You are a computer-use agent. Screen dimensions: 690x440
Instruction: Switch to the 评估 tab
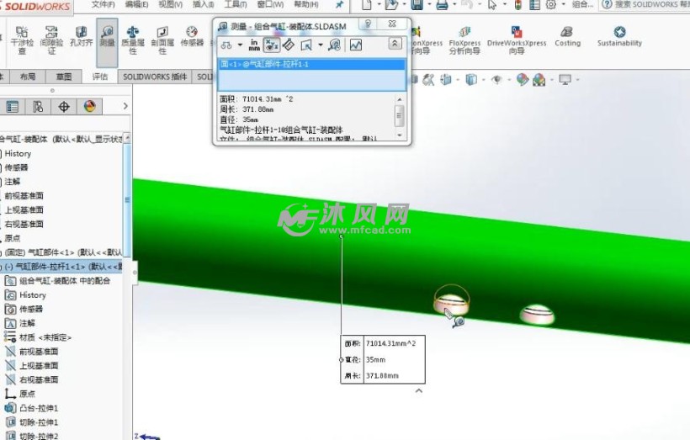pos(100,77)
